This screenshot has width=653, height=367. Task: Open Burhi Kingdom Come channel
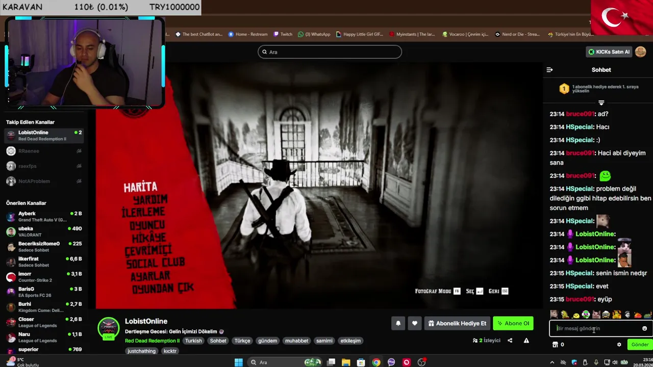(x=44, y=307)
